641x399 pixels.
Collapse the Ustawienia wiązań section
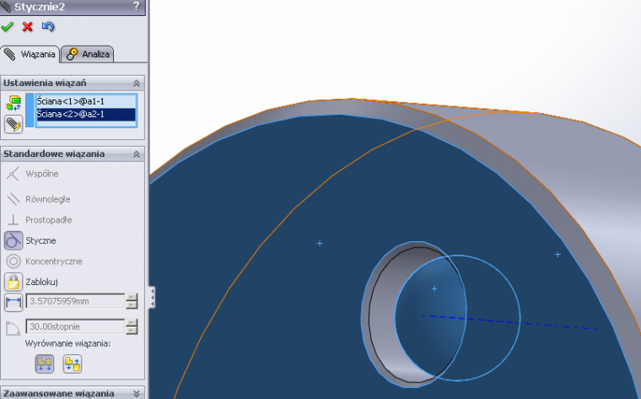pyautogui.click(x=137, y=84)
